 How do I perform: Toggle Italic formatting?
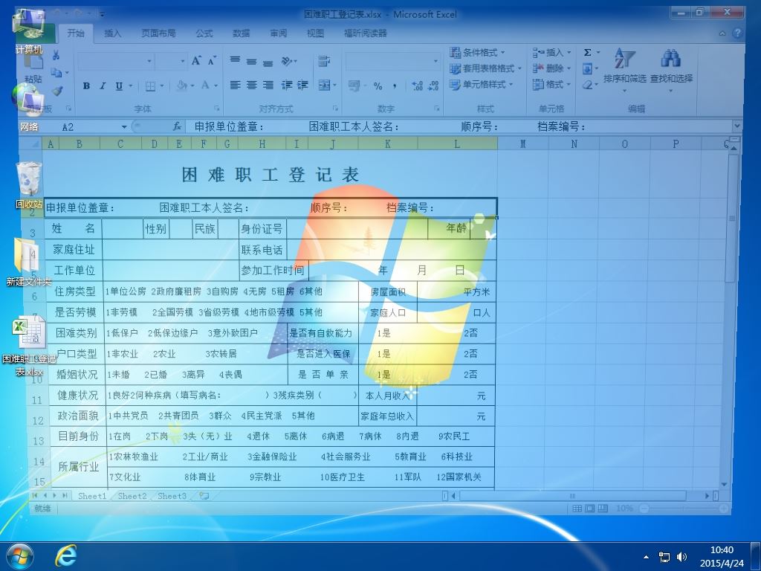pyautogui.click(x=103, y=86)
